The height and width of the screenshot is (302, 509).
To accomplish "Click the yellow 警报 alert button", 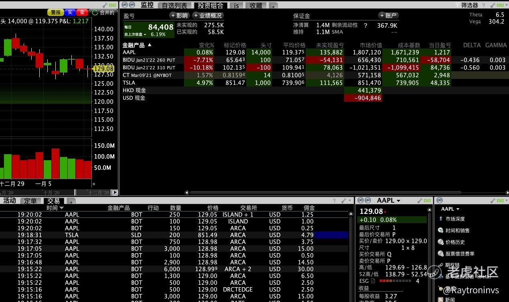I will click(x=55, y=12).
